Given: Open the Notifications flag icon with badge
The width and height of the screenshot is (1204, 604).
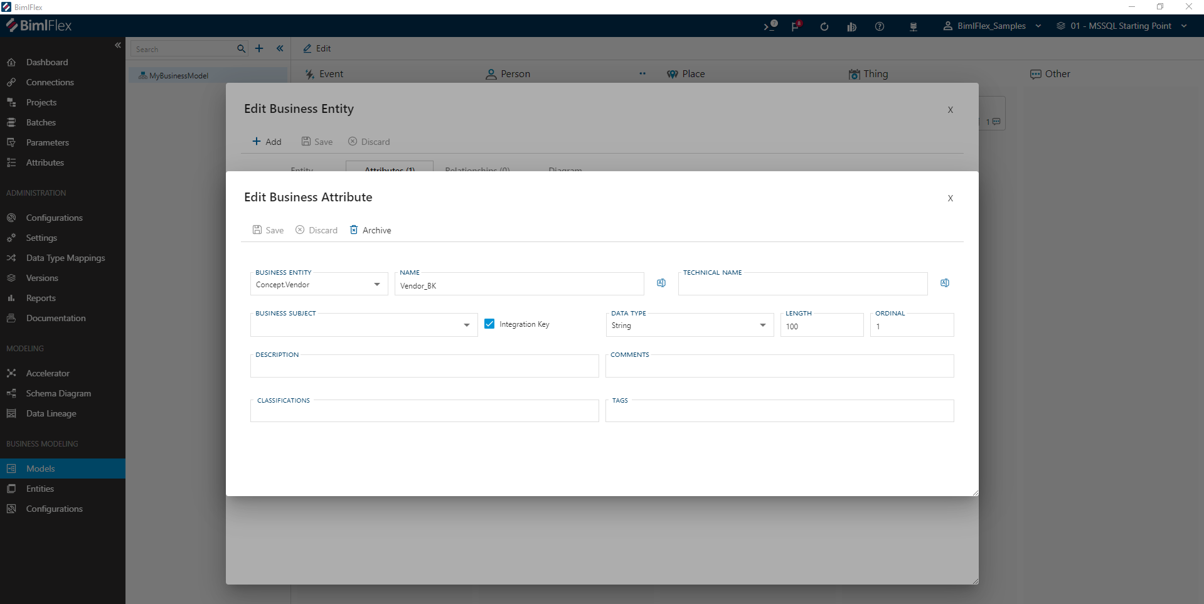Looking at the screenshot, I should (x=796, y=26).
